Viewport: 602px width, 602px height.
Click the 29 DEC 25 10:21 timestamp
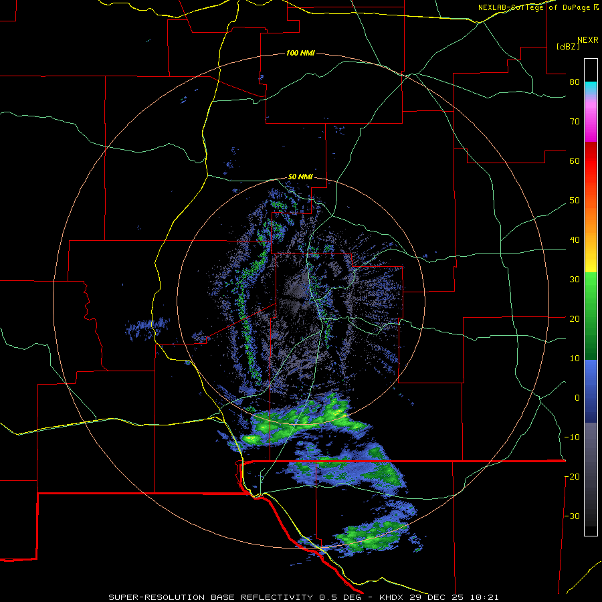(x=456, y=597)
